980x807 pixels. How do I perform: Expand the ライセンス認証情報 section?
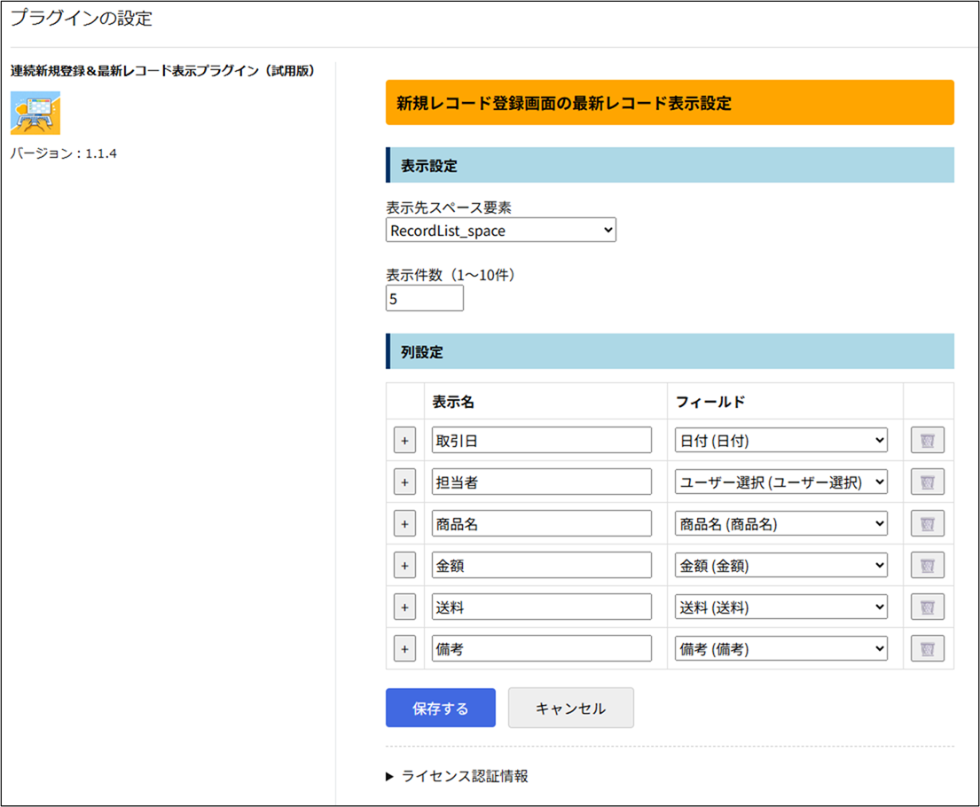[x=458, y=776]
